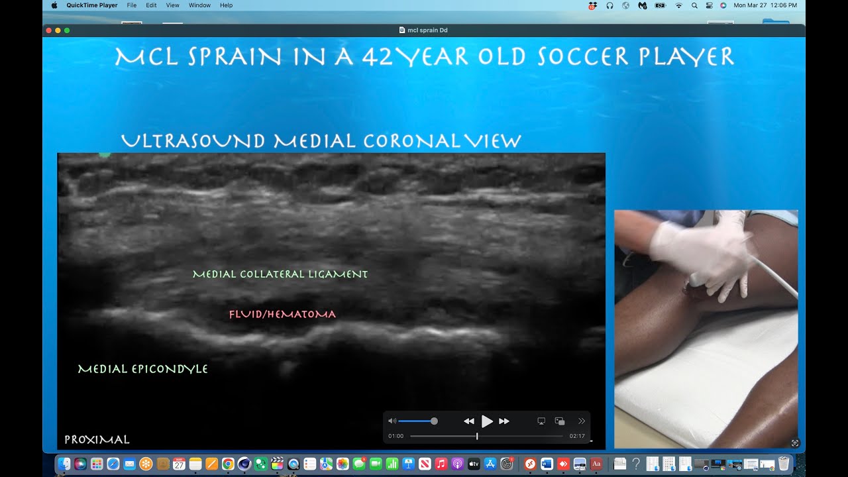This screenshot has width=848, height=477.
Task: Open Mail from the Dock
Action: point(129,464)
